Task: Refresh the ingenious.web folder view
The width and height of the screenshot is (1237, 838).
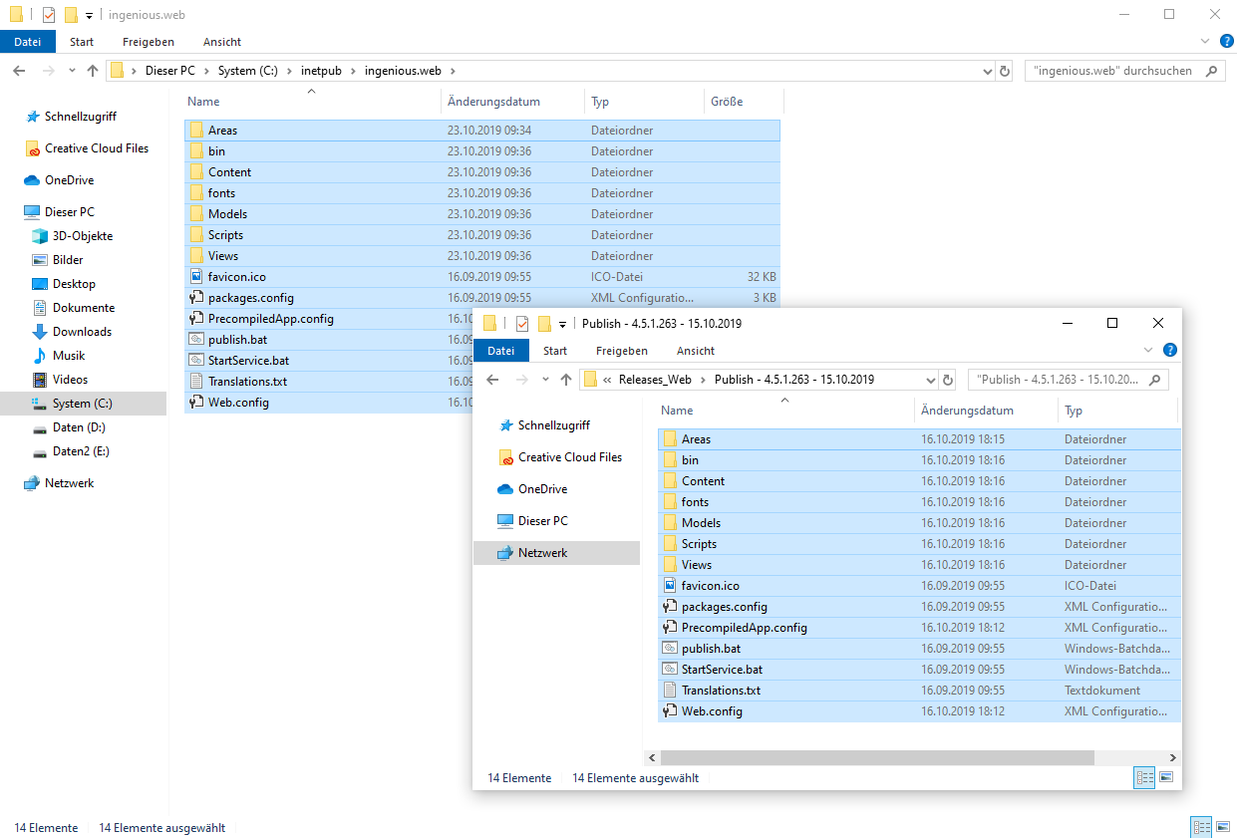Action: tap(1005, 72)
